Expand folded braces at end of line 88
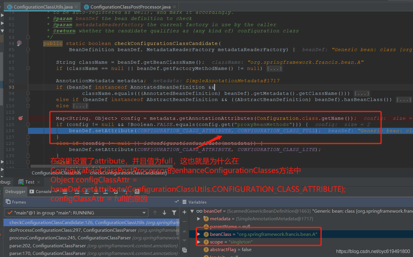 [x=274, y=68]
